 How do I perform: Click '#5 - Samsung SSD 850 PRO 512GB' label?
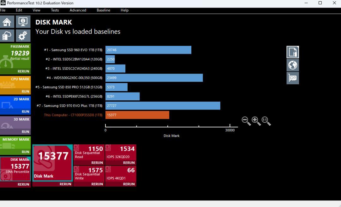(69, 87)
